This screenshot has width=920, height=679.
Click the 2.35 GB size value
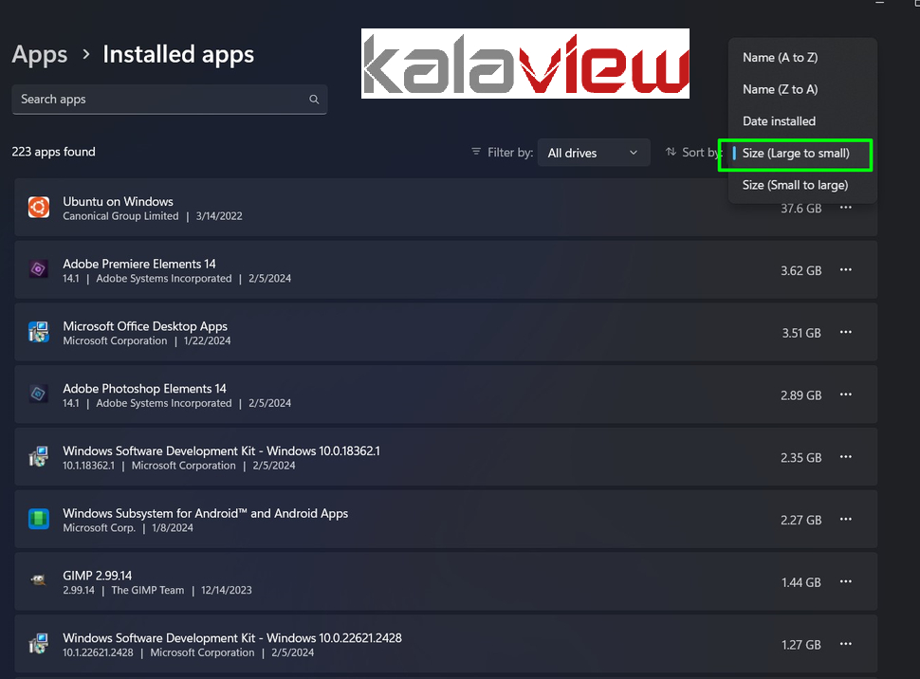pyautogui.click(x=800, y=457)
